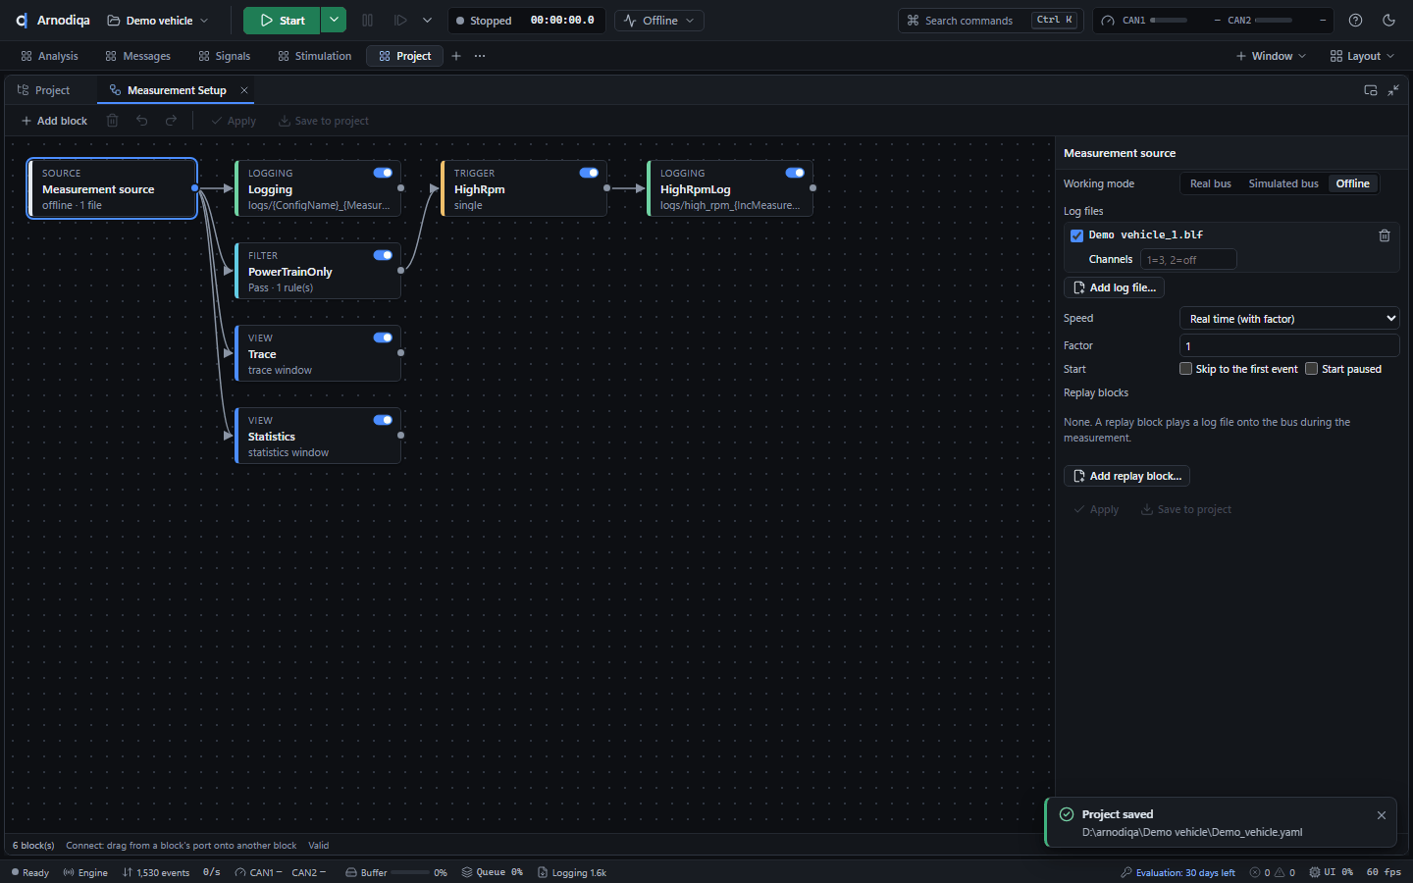Toggle the Logging block switch

click(x=383, y=173)
